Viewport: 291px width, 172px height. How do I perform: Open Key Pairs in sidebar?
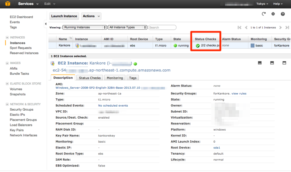tap(17, 130)
